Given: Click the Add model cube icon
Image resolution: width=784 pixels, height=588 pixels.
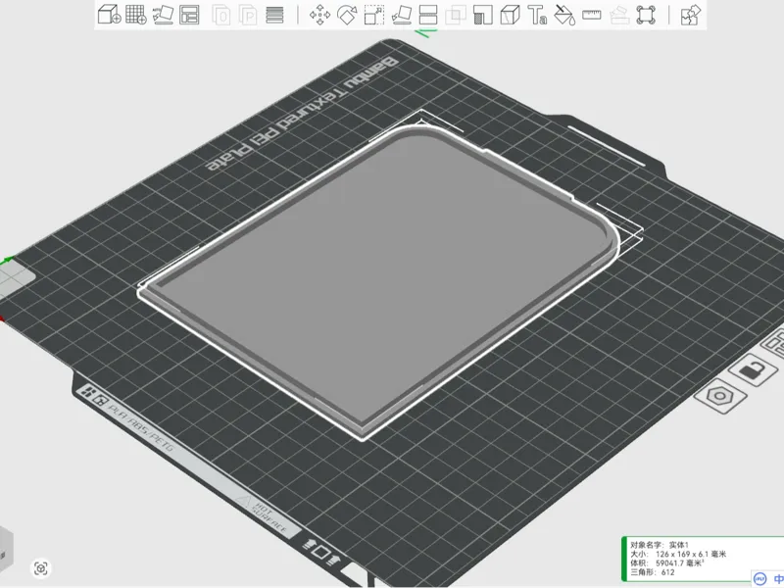Looking at the screenshot, I should point(109,14).
